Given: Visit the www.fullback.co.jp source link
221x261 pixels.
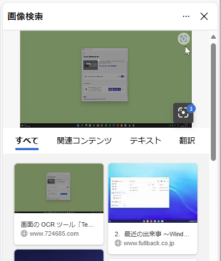Looking at the screenshot, I should 149,243.
